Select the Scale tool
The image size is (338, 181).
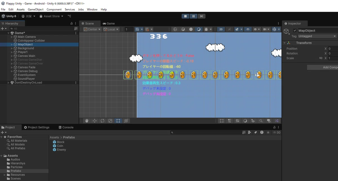(x=110, y=121)
